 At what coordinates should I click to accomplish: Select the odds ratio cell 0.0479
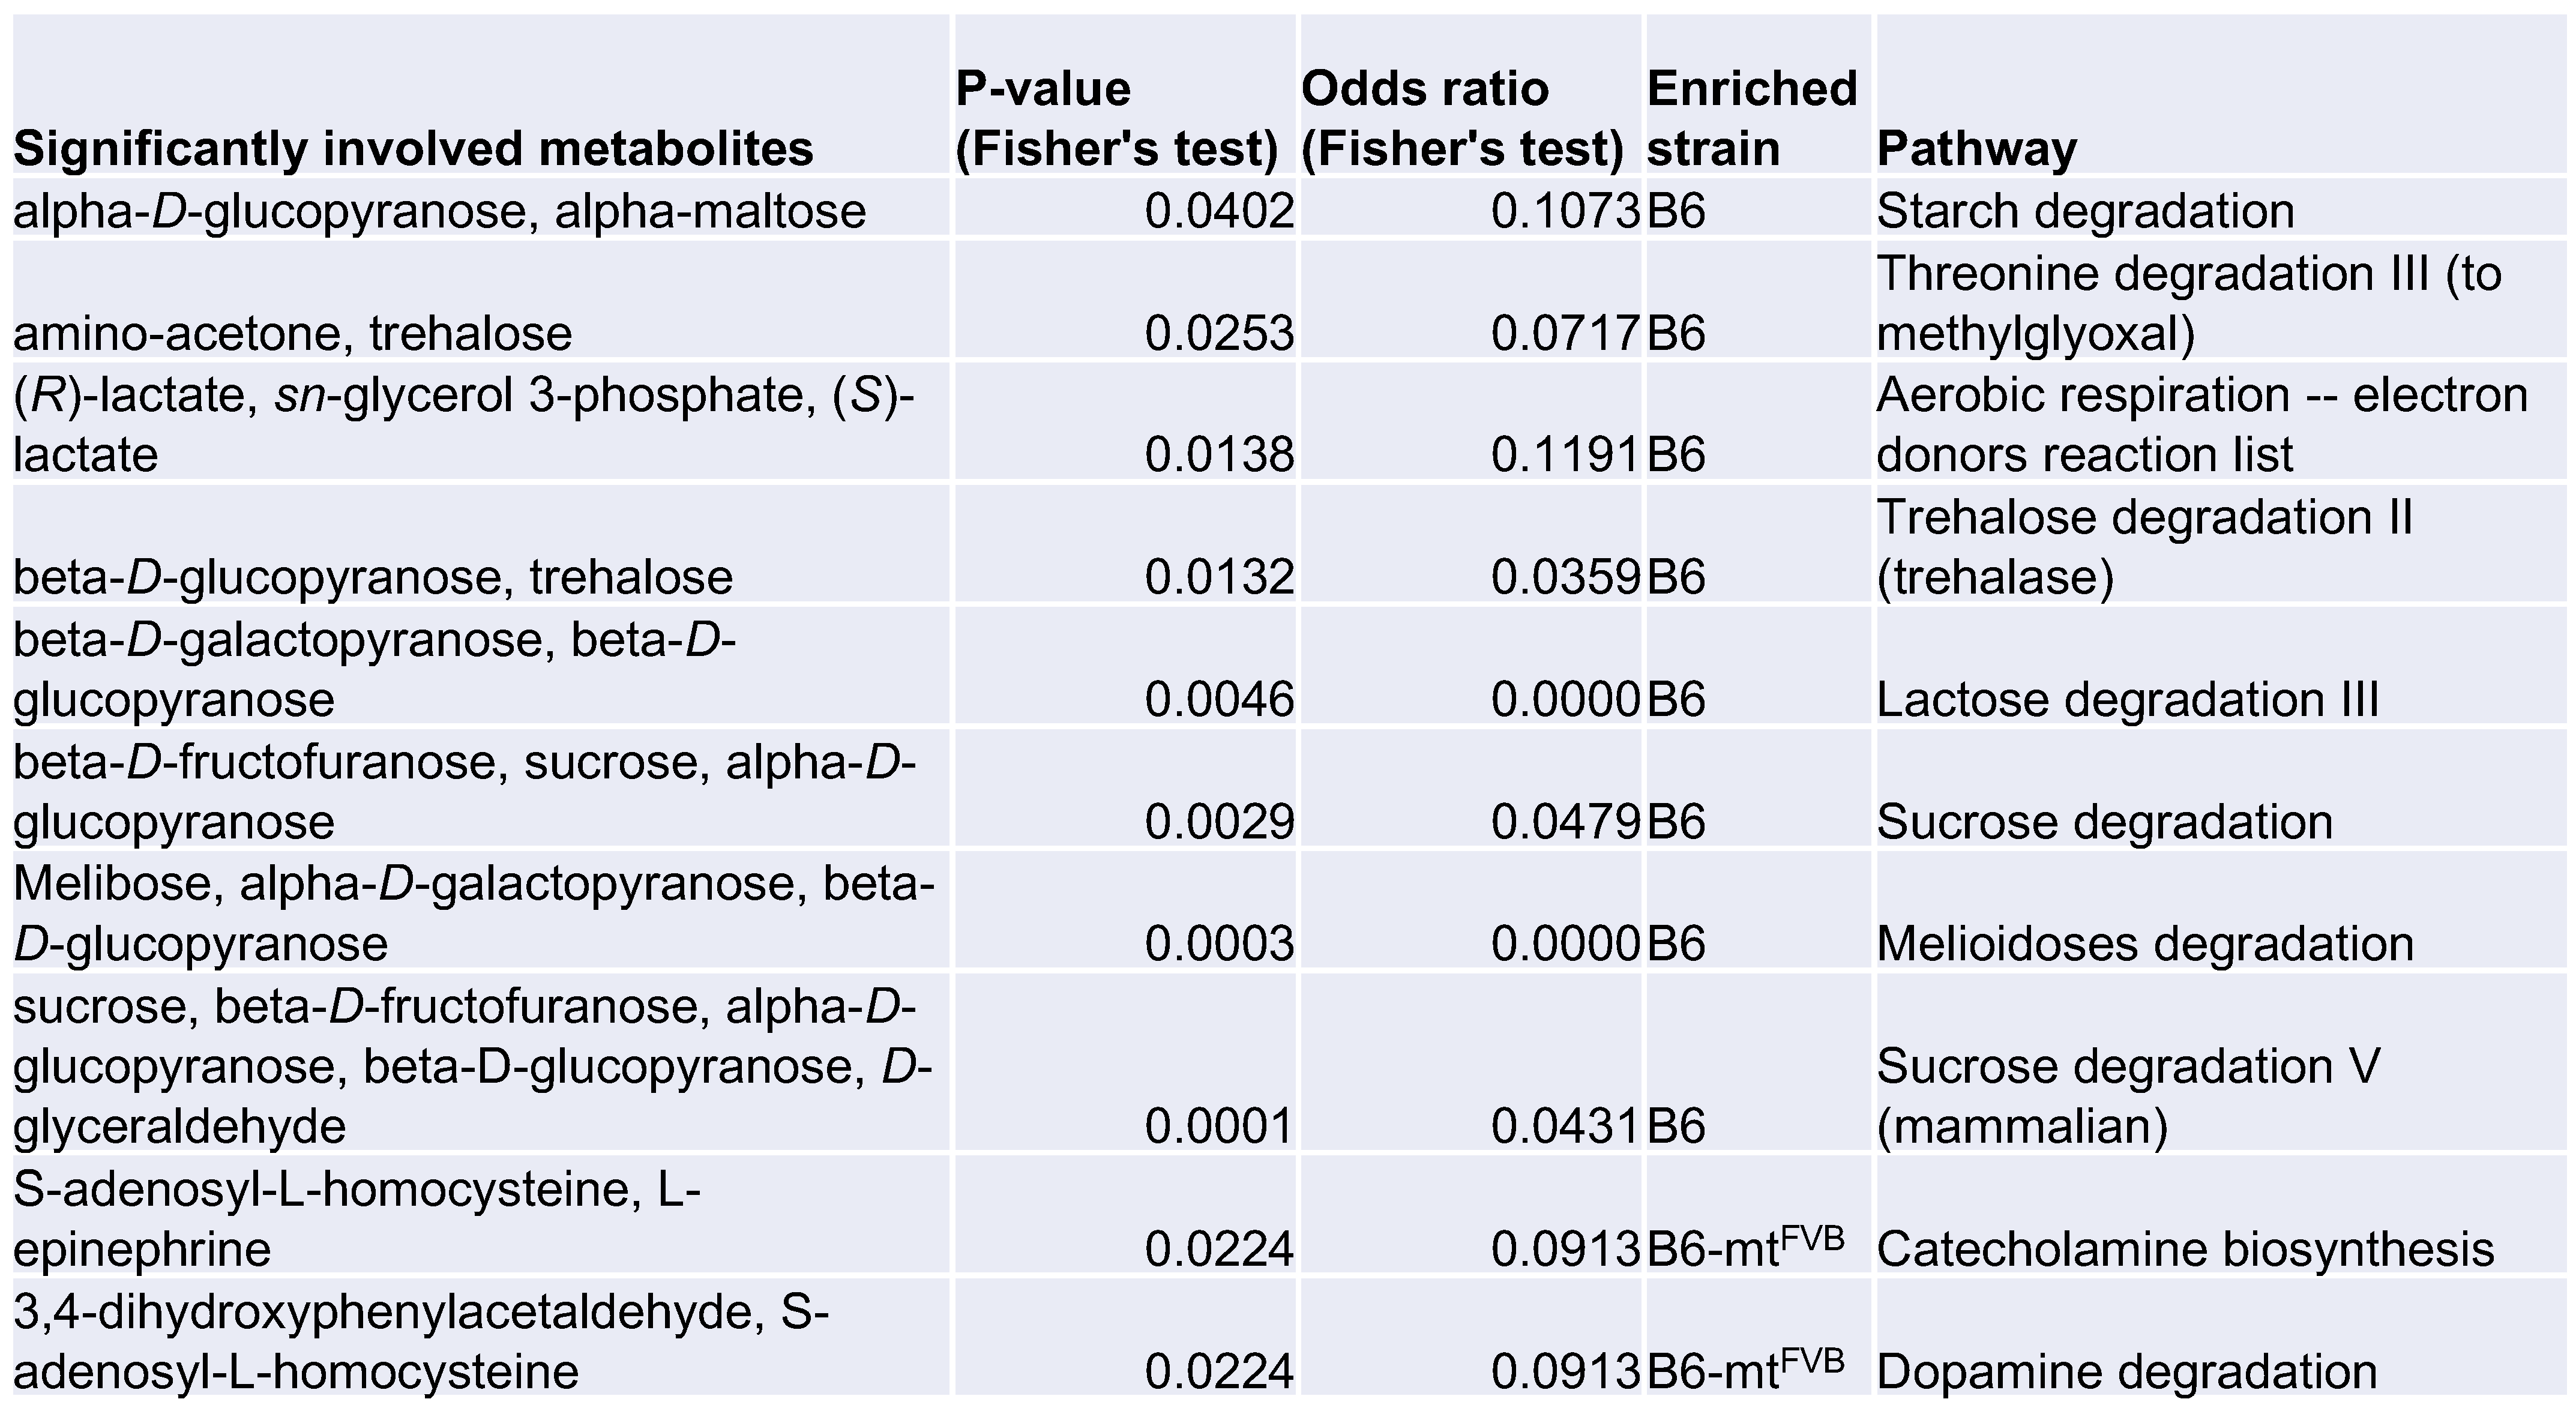tap(1565, 822)
